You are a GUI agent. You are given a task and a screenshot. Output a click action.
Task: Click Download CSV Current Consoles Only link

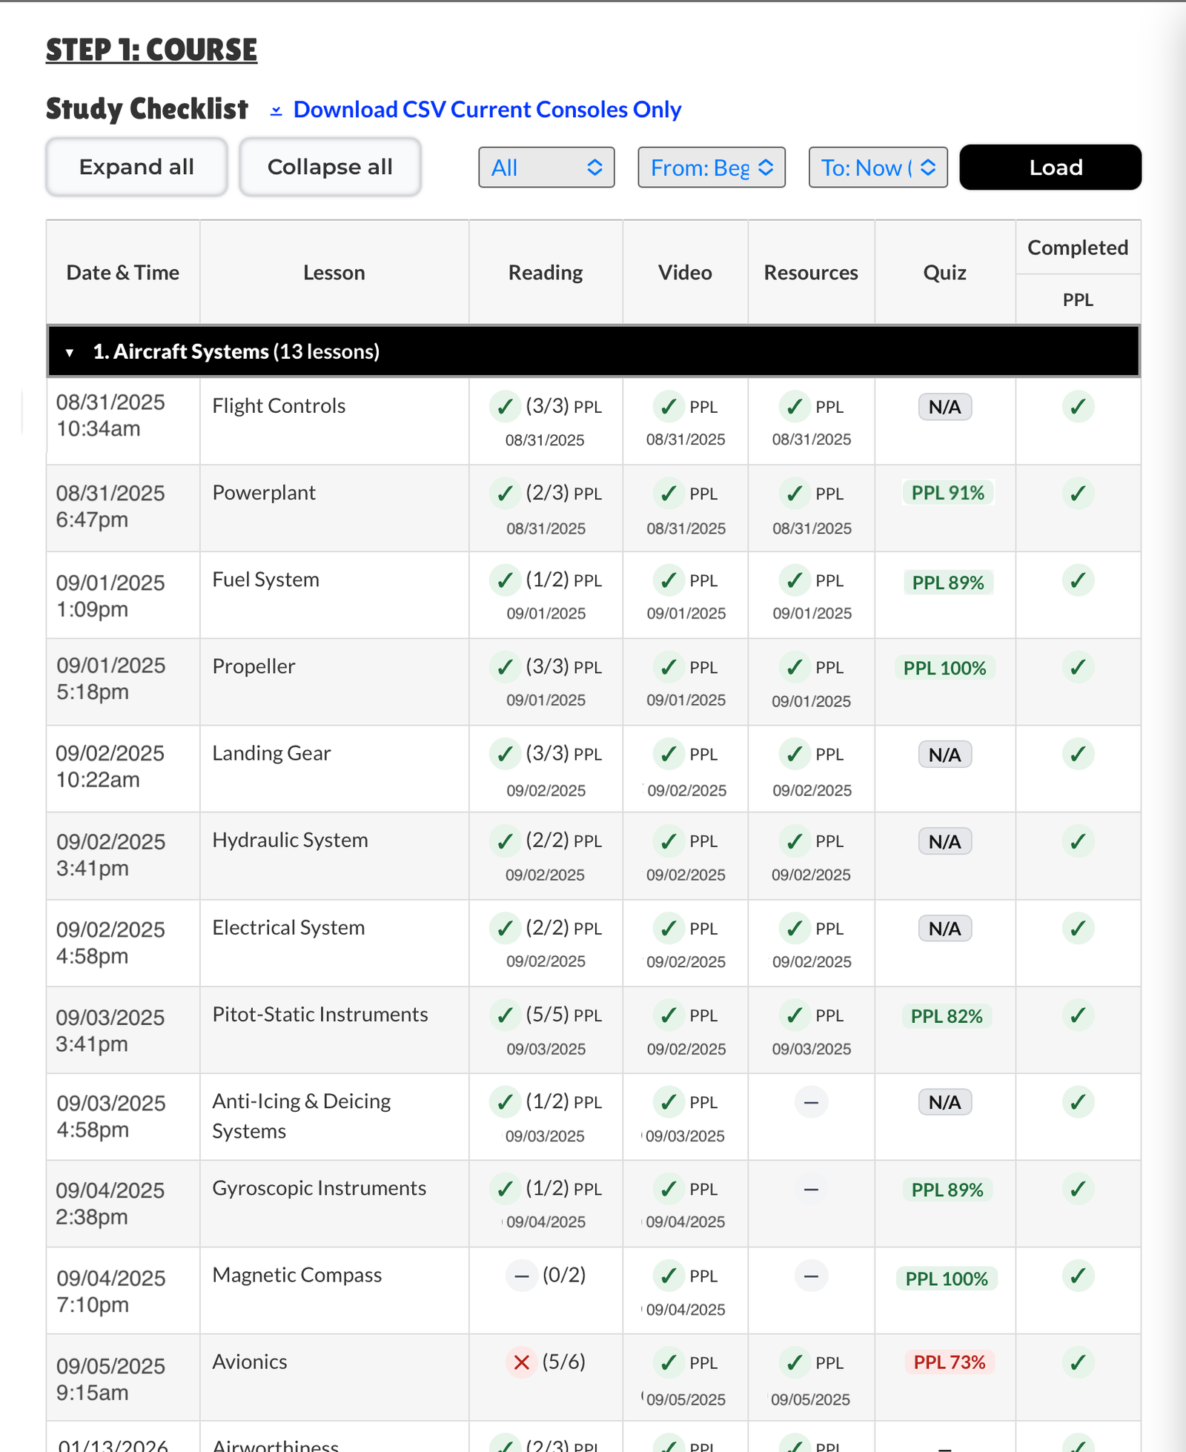pos(487,110)
